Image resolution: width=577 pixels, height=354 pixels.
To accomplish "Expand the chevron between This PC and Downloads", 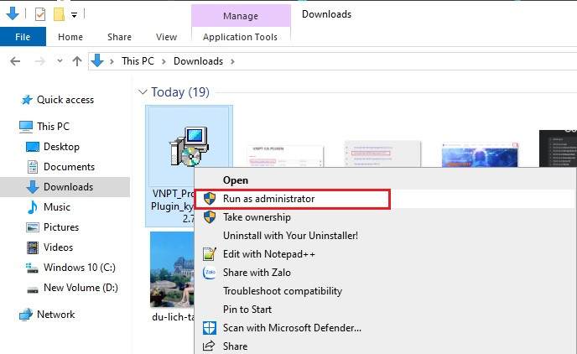I will [x=164, y=61].
